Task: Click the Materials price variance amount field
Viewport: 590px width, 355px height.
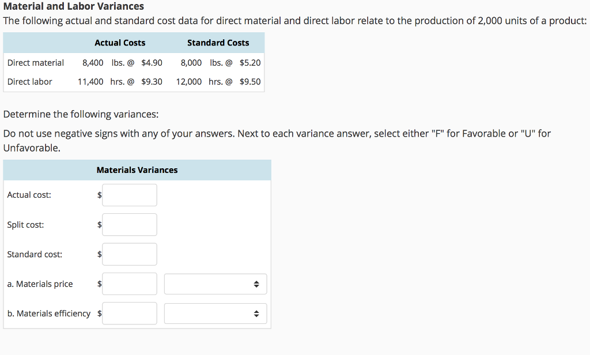Action: [129, 284]
